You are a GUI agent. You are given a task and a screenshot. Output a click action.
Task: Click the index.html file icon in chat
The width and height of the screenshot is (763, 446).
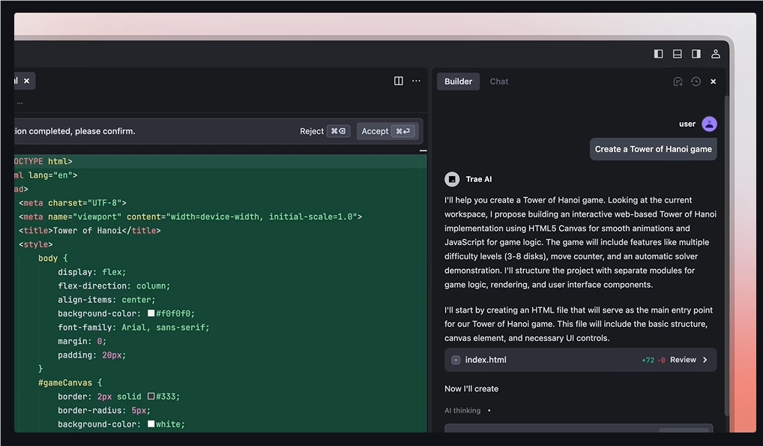click(456, 360)
